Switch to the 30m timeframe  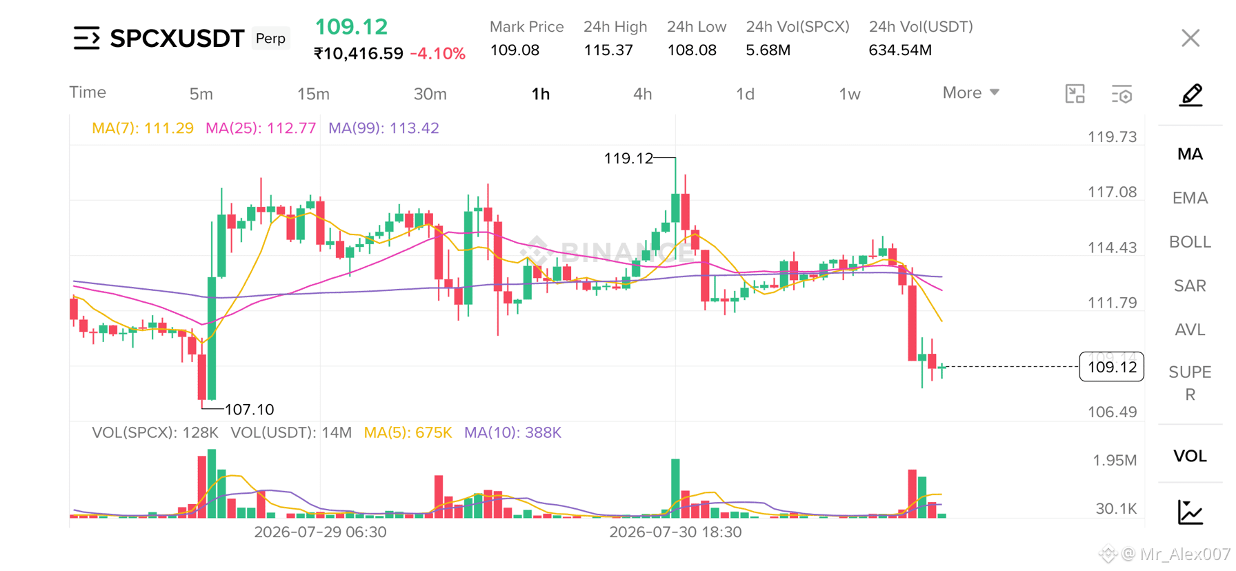pyautogui.click(x=430, y=94)
